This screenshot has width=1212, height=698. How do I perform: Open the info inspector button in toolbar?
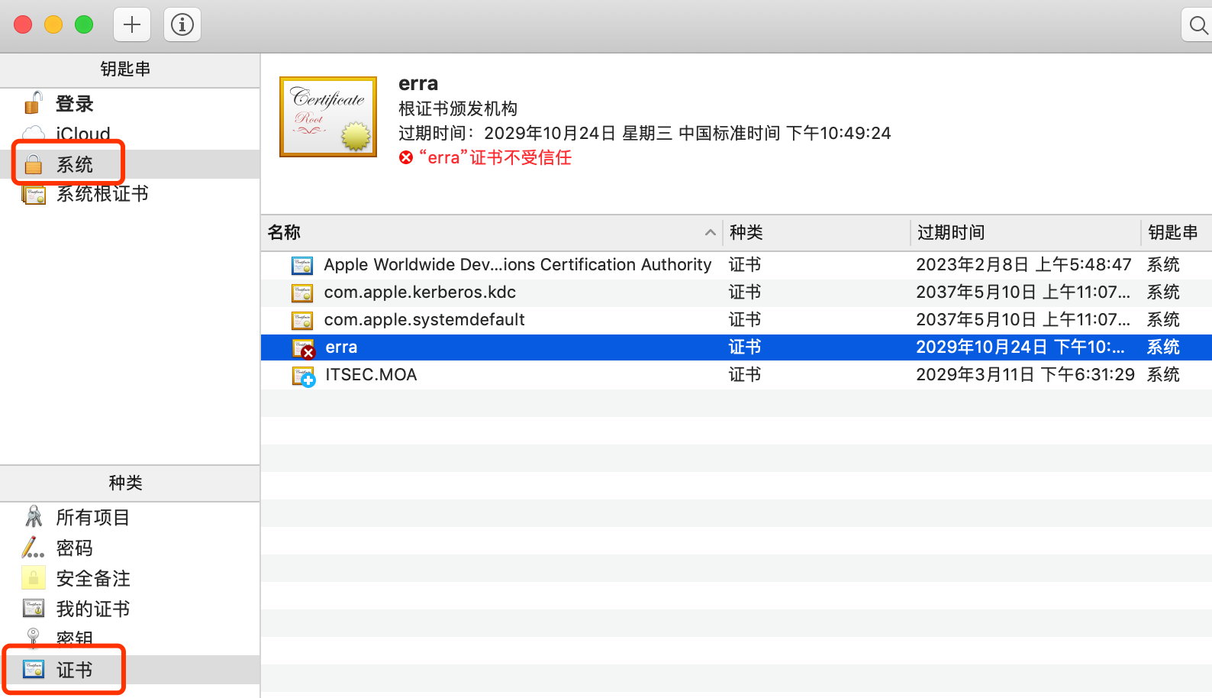(182, 24)
